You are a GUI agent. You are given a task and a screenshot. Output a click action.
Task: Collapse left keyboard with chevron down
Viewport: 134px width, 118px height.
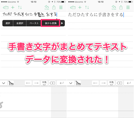click(x=3, y=83)
